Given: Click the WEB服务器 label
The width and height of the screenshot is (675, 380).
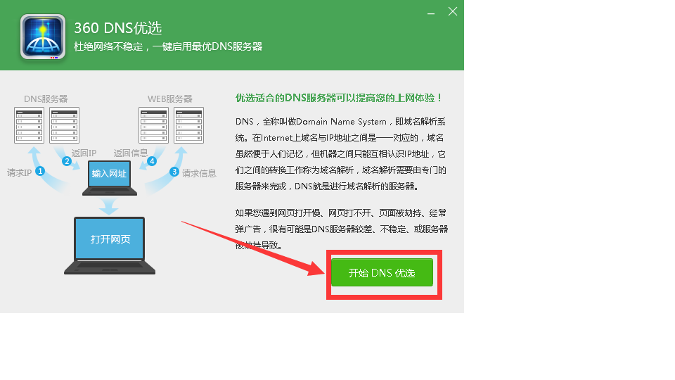Looking at the screenshot, I should click(170, 99).
